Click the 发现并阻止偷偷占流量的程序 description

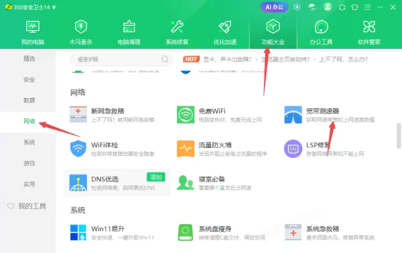(232, 154)
